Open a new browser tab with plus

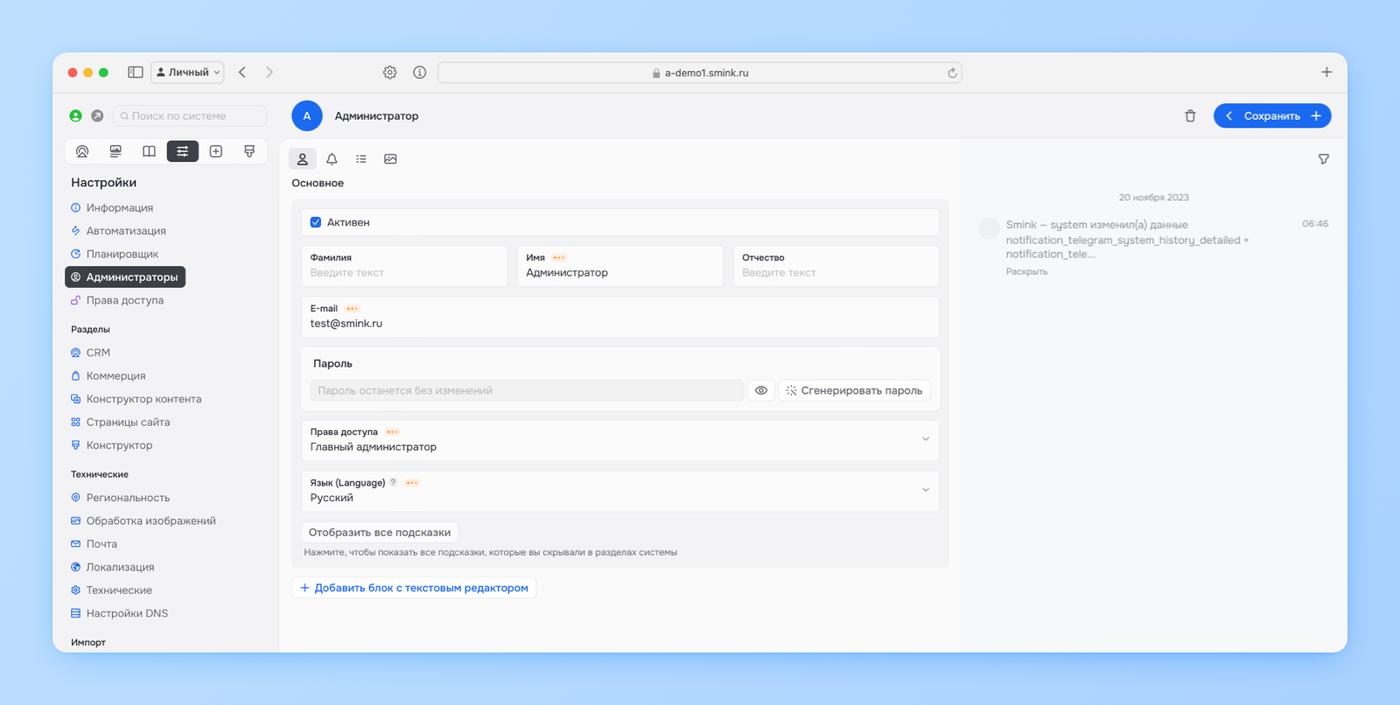click(1326, 72)
